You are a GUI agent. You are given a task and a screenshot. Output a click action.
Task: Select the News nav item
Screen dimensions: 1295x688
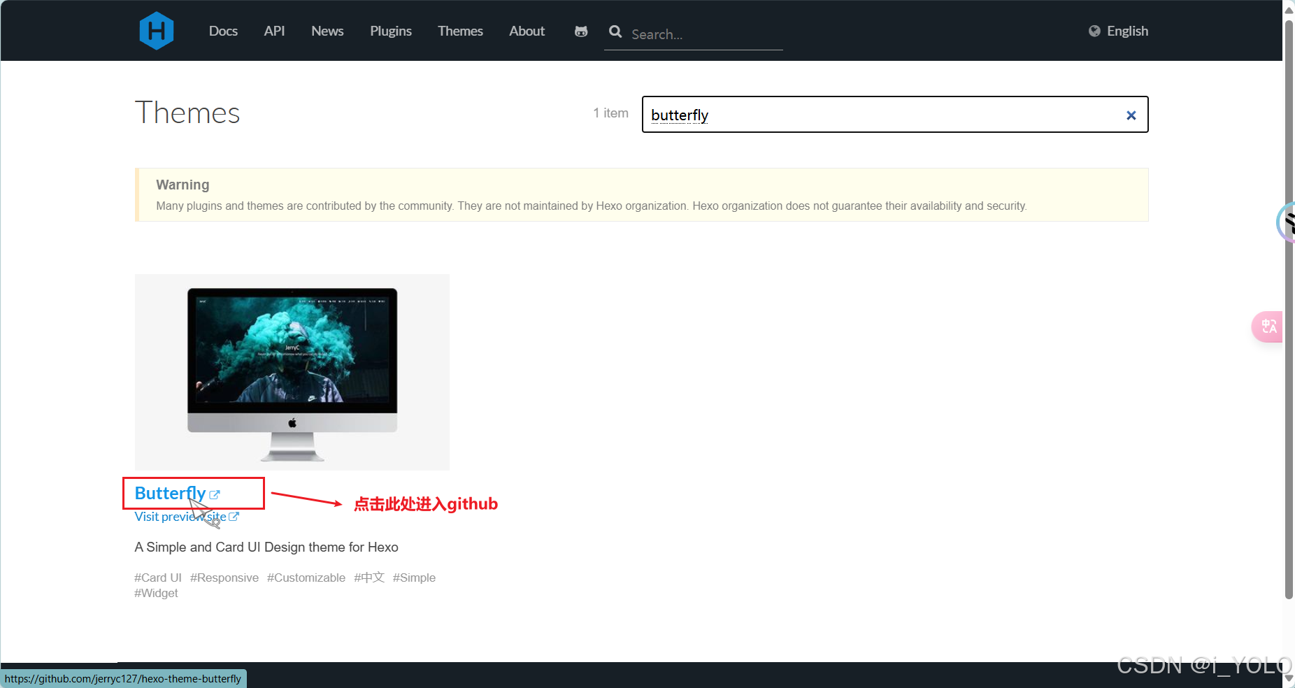pyautogui.click(x=327, y=31)
